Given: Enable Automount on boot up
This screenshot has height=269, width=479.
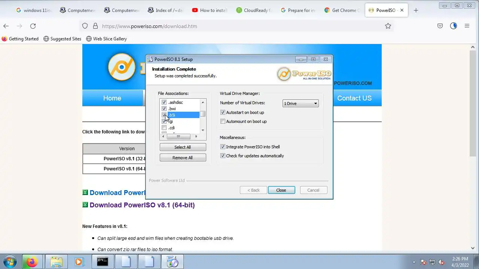Looking at the screenshot, I should [223, 121].
